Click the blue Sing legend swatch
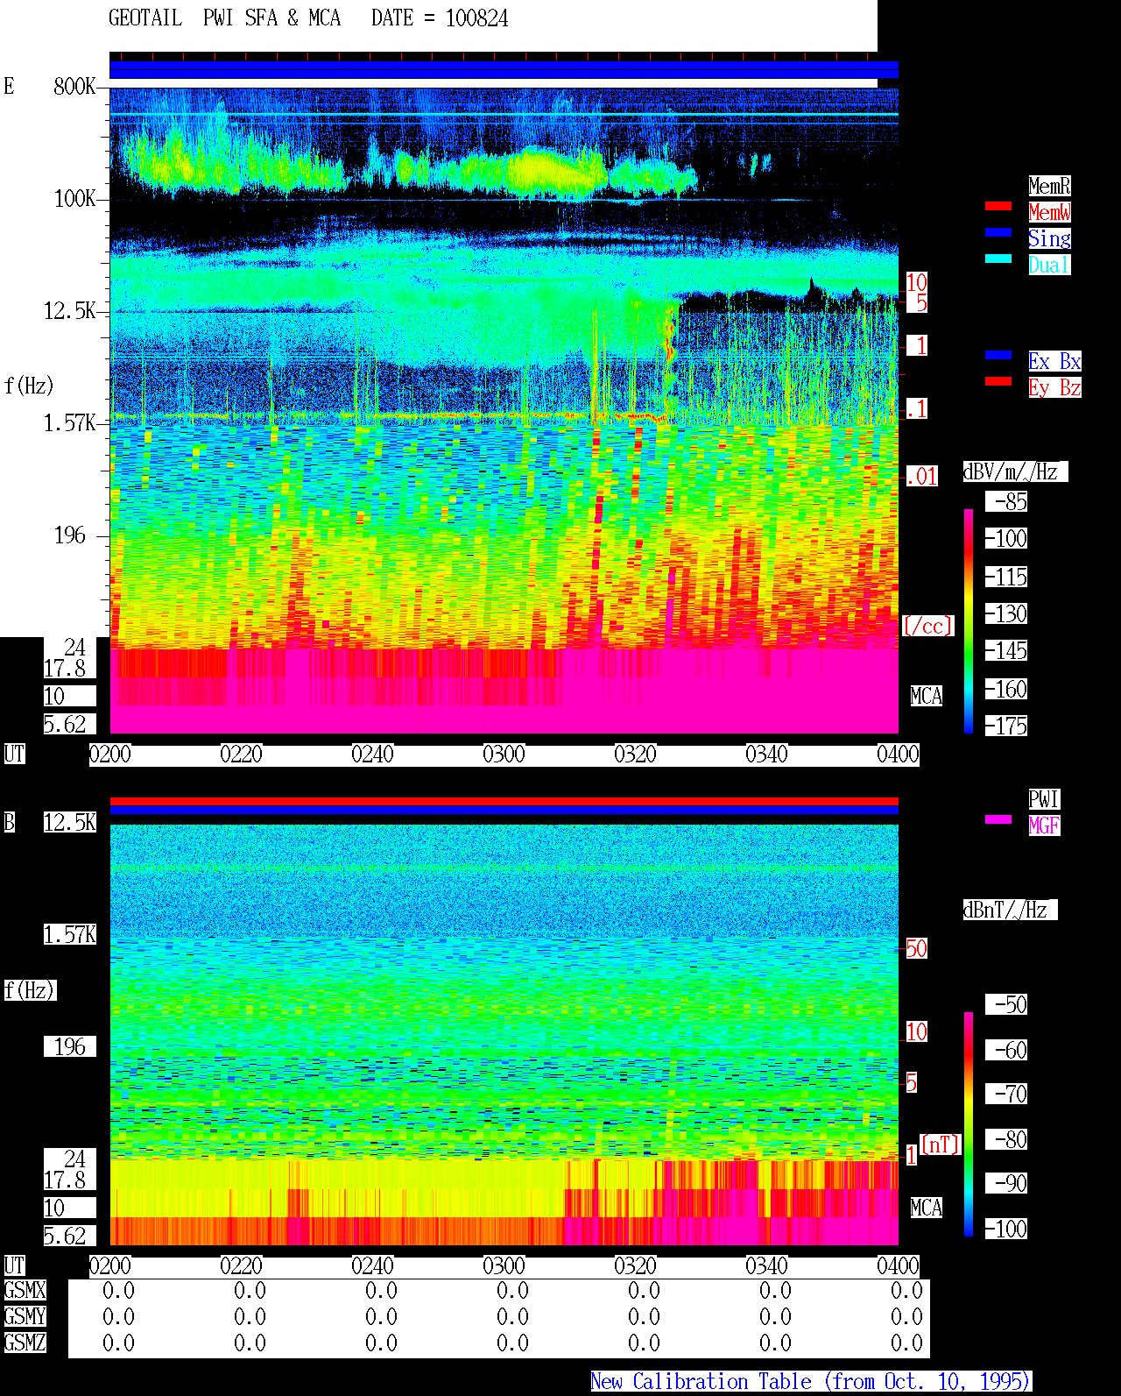 998,232
